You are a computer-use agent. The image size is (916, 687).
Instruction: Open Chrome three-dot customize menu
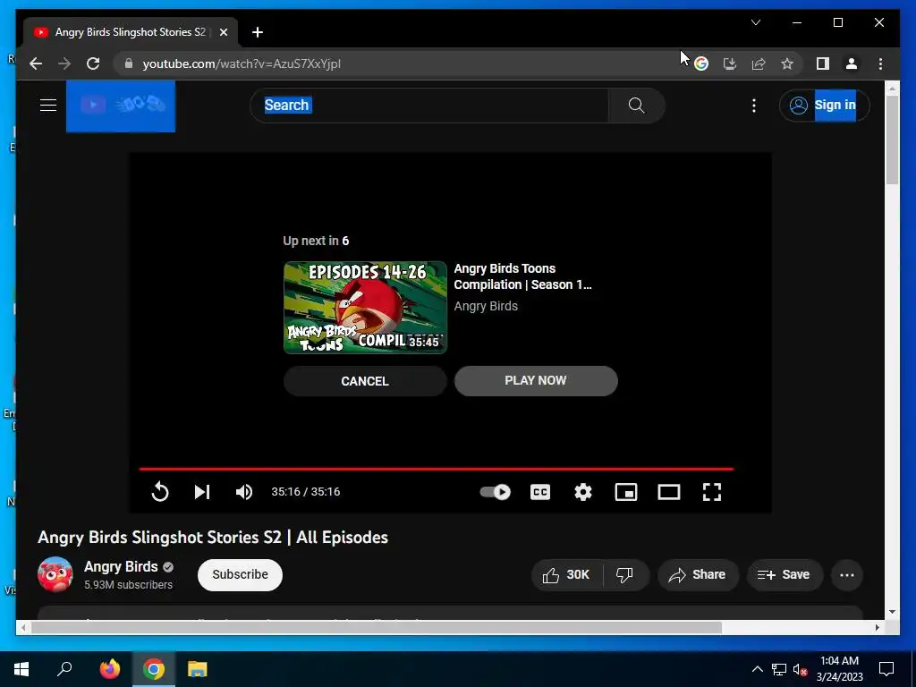coord(880,64)
